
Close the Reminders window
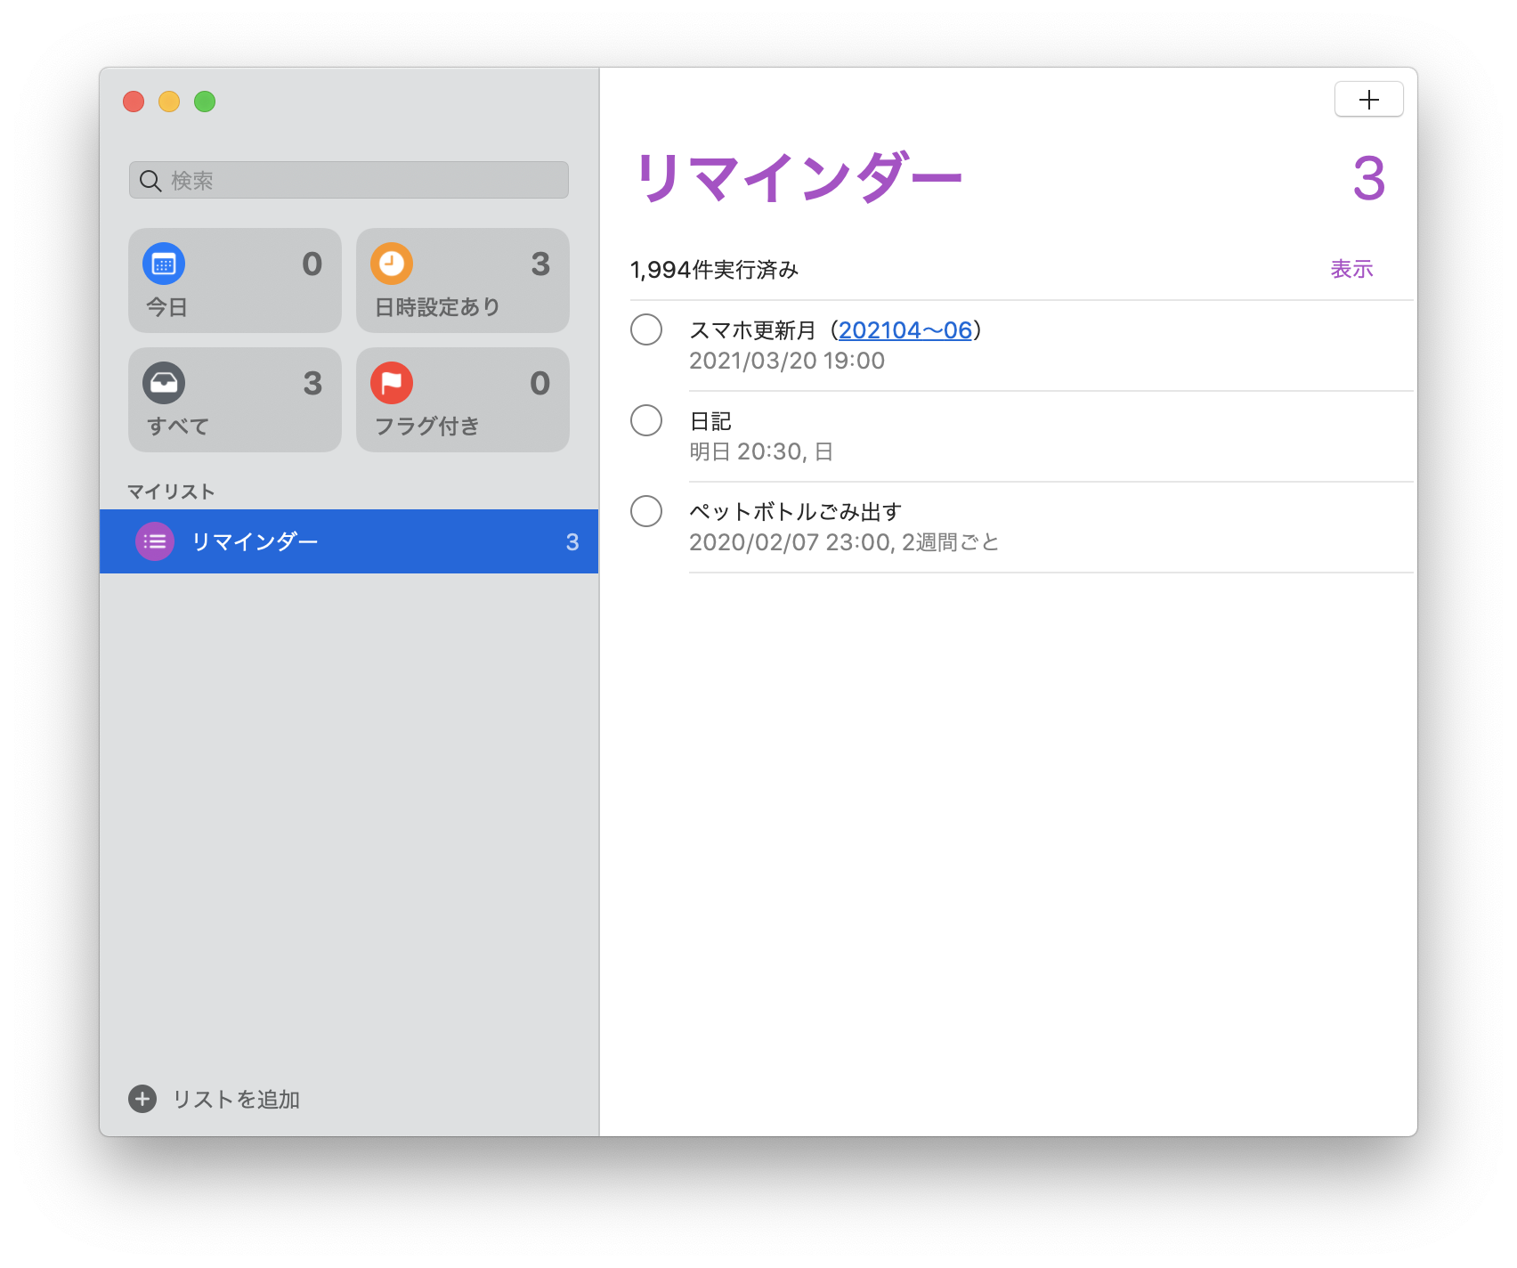coord(134,102)
